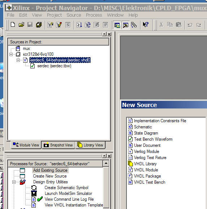Viewport: 207px width, 209px height.
Task: Open the Edit menu
Action: [23, 15]
